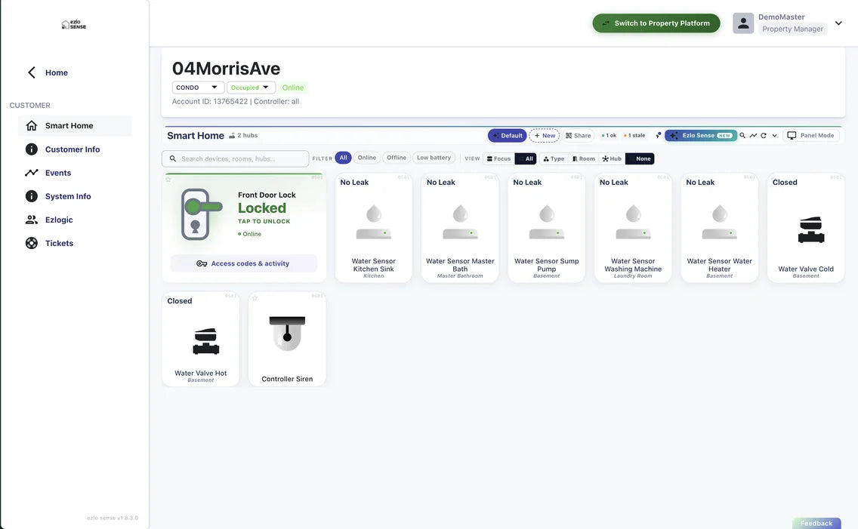This screenshot has height=529, width=858.
Task: Click the Controller Siren icon
Action: [x=287, y=334]
